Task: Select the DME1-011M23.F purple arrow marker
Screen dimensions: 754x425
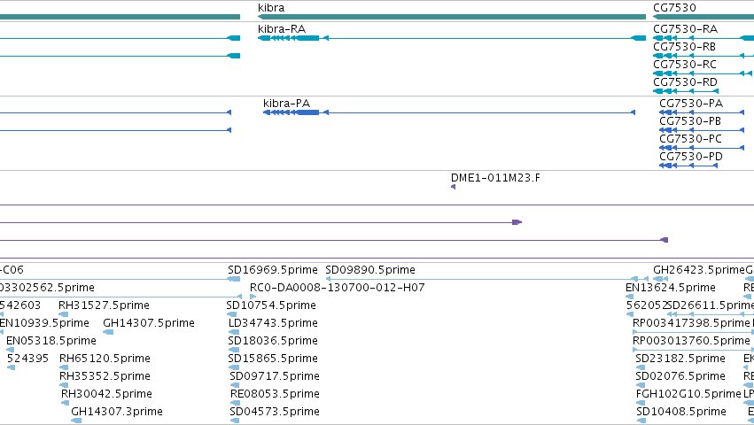Action: click(x=453, y=187)
